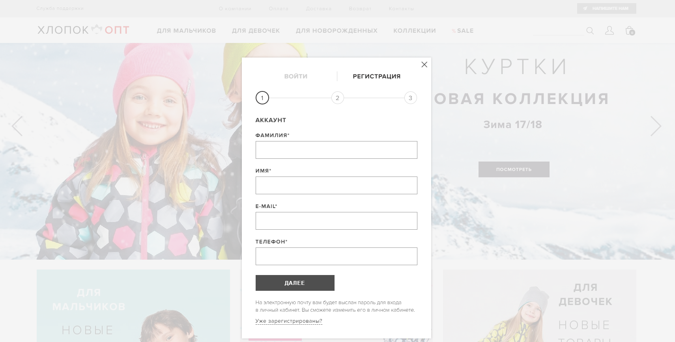Switch to the ВОЙТИ tab
675x342 pixels.
click(296, 76)
